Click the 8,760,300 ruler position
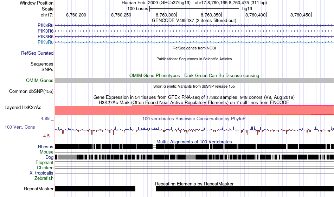Image resolution: width=334 pixels, height=197 pixels. [166, 15]
